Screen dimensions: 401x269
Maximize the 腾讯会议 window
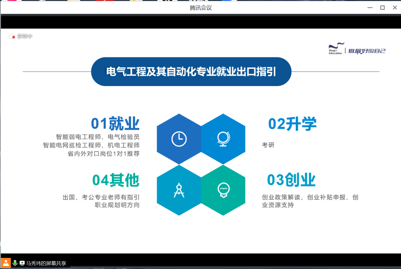click(x=382, y=8)
